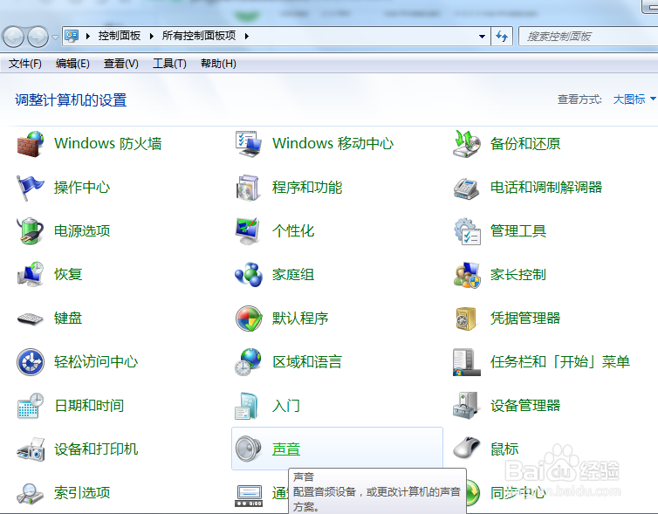Click the 索引选项 magnifier icon
The image size is (658, 514).
tap(31, 493)
